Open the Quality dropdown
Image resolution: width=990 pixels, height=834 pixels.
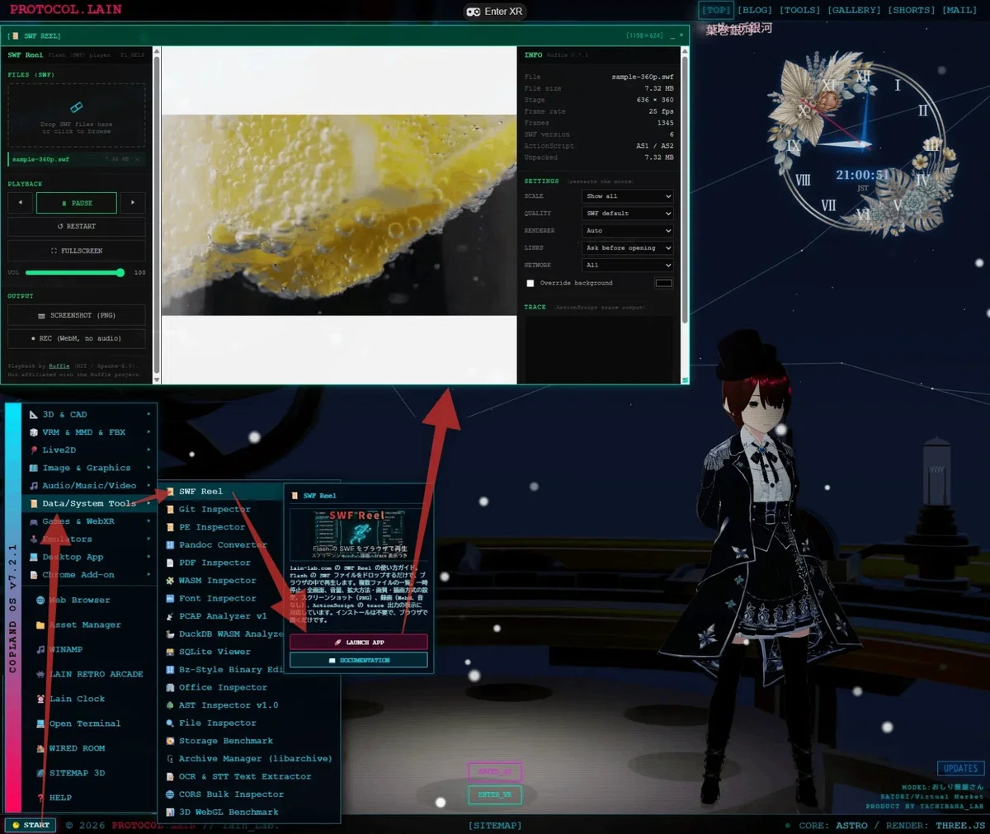coord(628,214)
